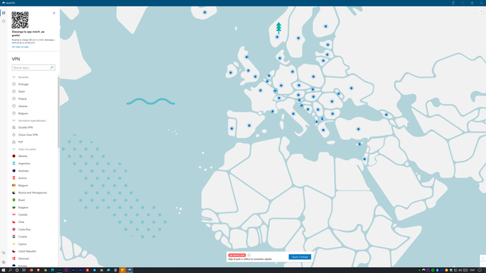The width and height of the screenshot is (486, 273).
Task: Click the Cyprus flag icon
Action: point(14,244)
